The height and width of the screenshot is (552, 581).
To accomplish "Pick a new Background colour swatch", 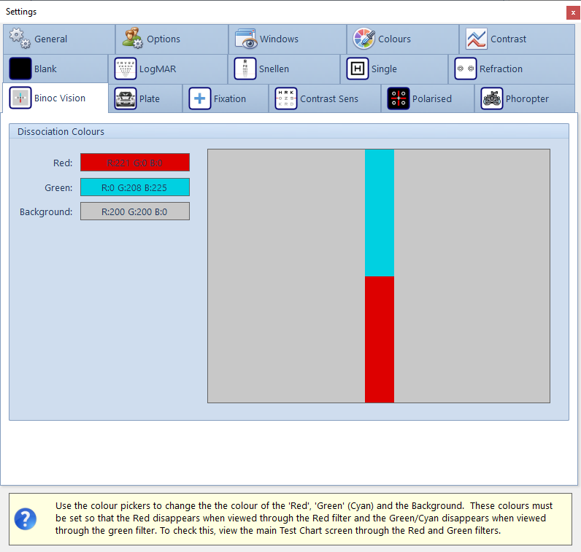I will pyautogui.click(x=135, y=212).
